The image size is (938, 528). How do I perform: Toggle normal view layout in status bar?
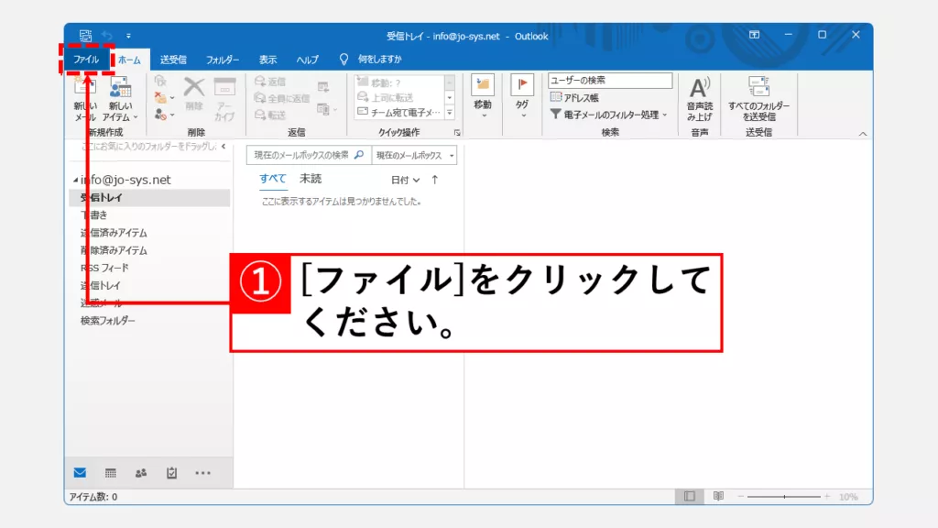pyautogui.click(x=689, y=496)
